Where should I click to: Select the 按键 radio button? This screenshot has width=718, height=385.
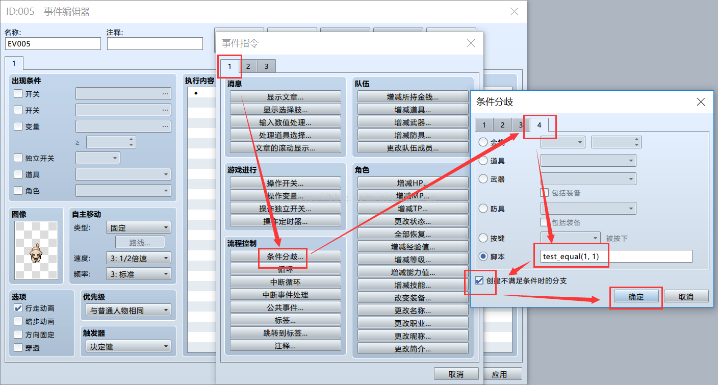(483, 238)
